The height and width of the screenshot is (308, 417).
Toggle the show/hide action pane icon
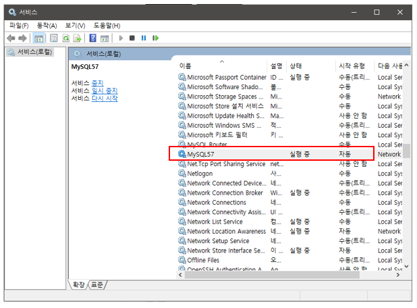(x=105, y=38)
